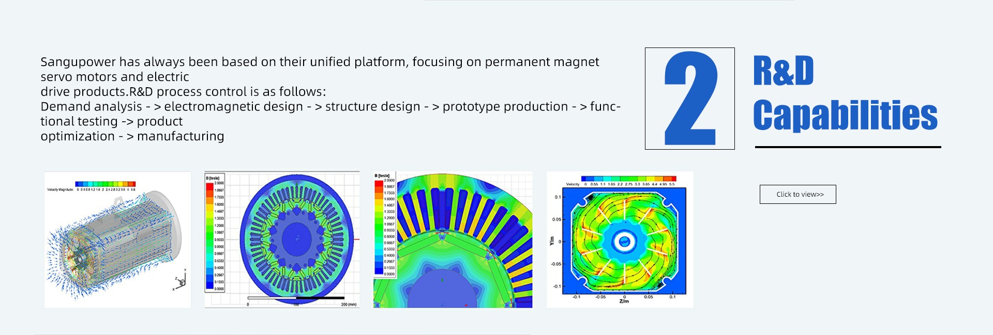Open the close-up rotor flux density thumbnail
This screenshot has height=335, width=993.
(x=453, y=240)
